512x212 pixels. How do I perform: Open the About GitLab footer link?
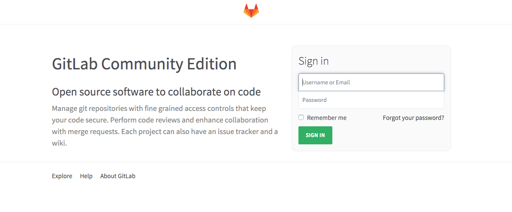point(118,176)
